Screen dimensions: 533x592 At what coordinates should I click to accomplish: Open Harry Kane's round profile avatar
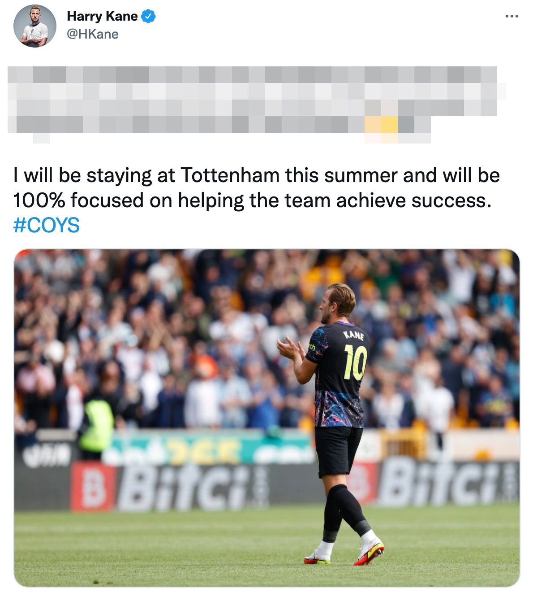tap(35, 26)
